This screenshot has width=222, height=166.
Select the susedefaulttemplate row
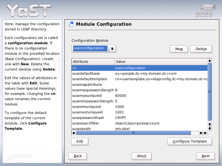(x=140, y=79)
